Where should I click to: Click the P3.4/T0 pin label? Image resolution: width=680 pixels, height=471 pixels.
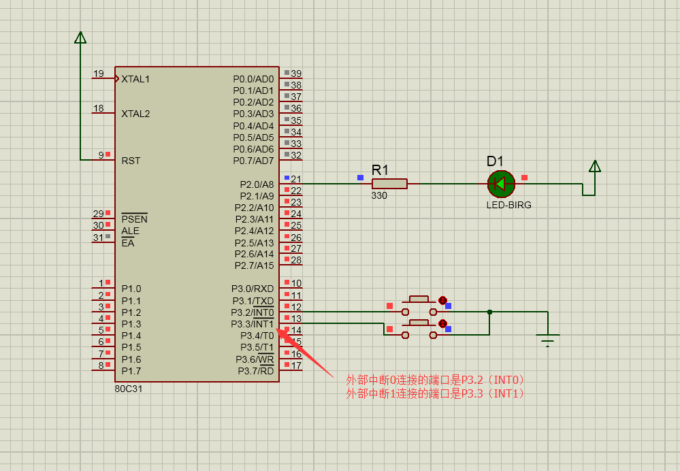pyautogui.click(x=257, y=336)
